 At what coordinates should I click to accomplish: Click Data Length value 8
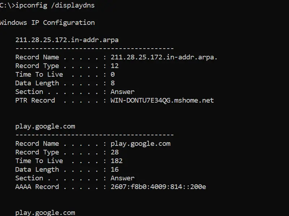point(113,83)
